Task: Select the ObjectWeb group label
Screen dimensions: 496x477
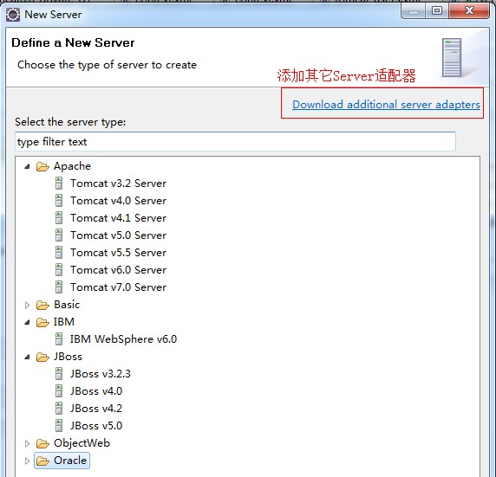Action: tap(82, 443)
